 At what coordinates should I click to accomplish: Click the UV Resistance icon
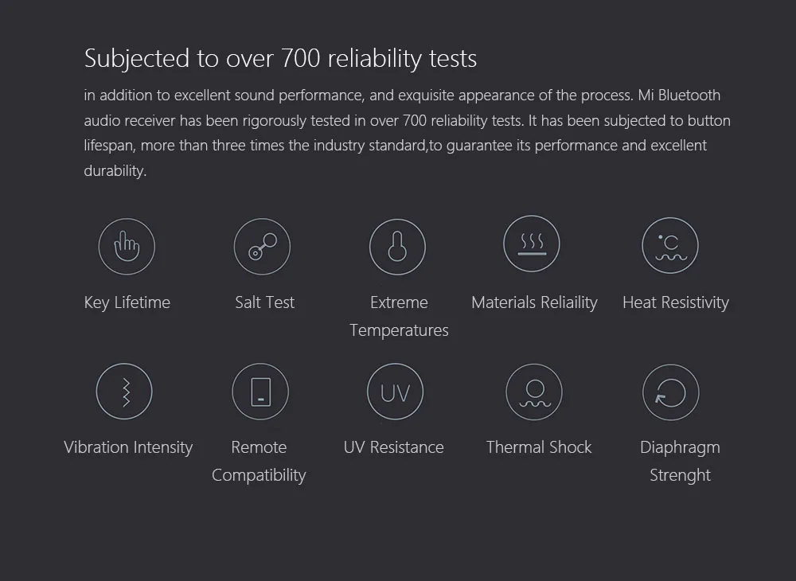395,392
